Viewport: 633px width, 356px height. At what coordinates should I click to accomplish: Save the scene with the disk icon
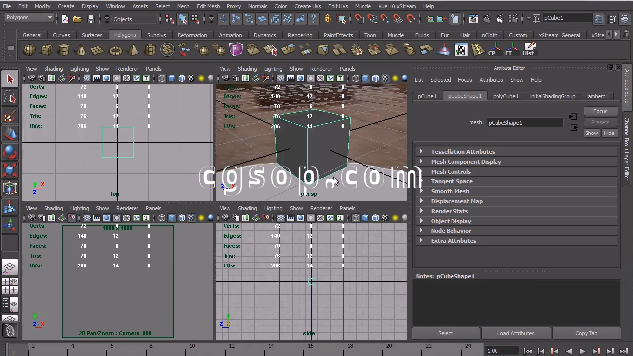click(90, 19)
